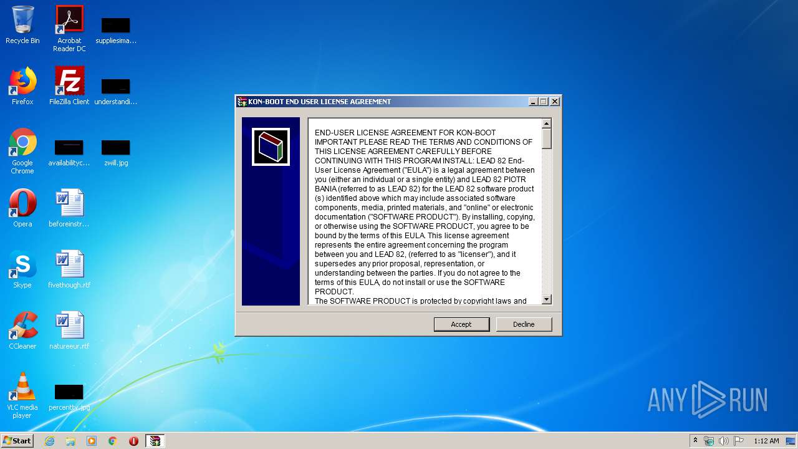
Task: Select the FileZilla Client shortcut
Action: 69,86
